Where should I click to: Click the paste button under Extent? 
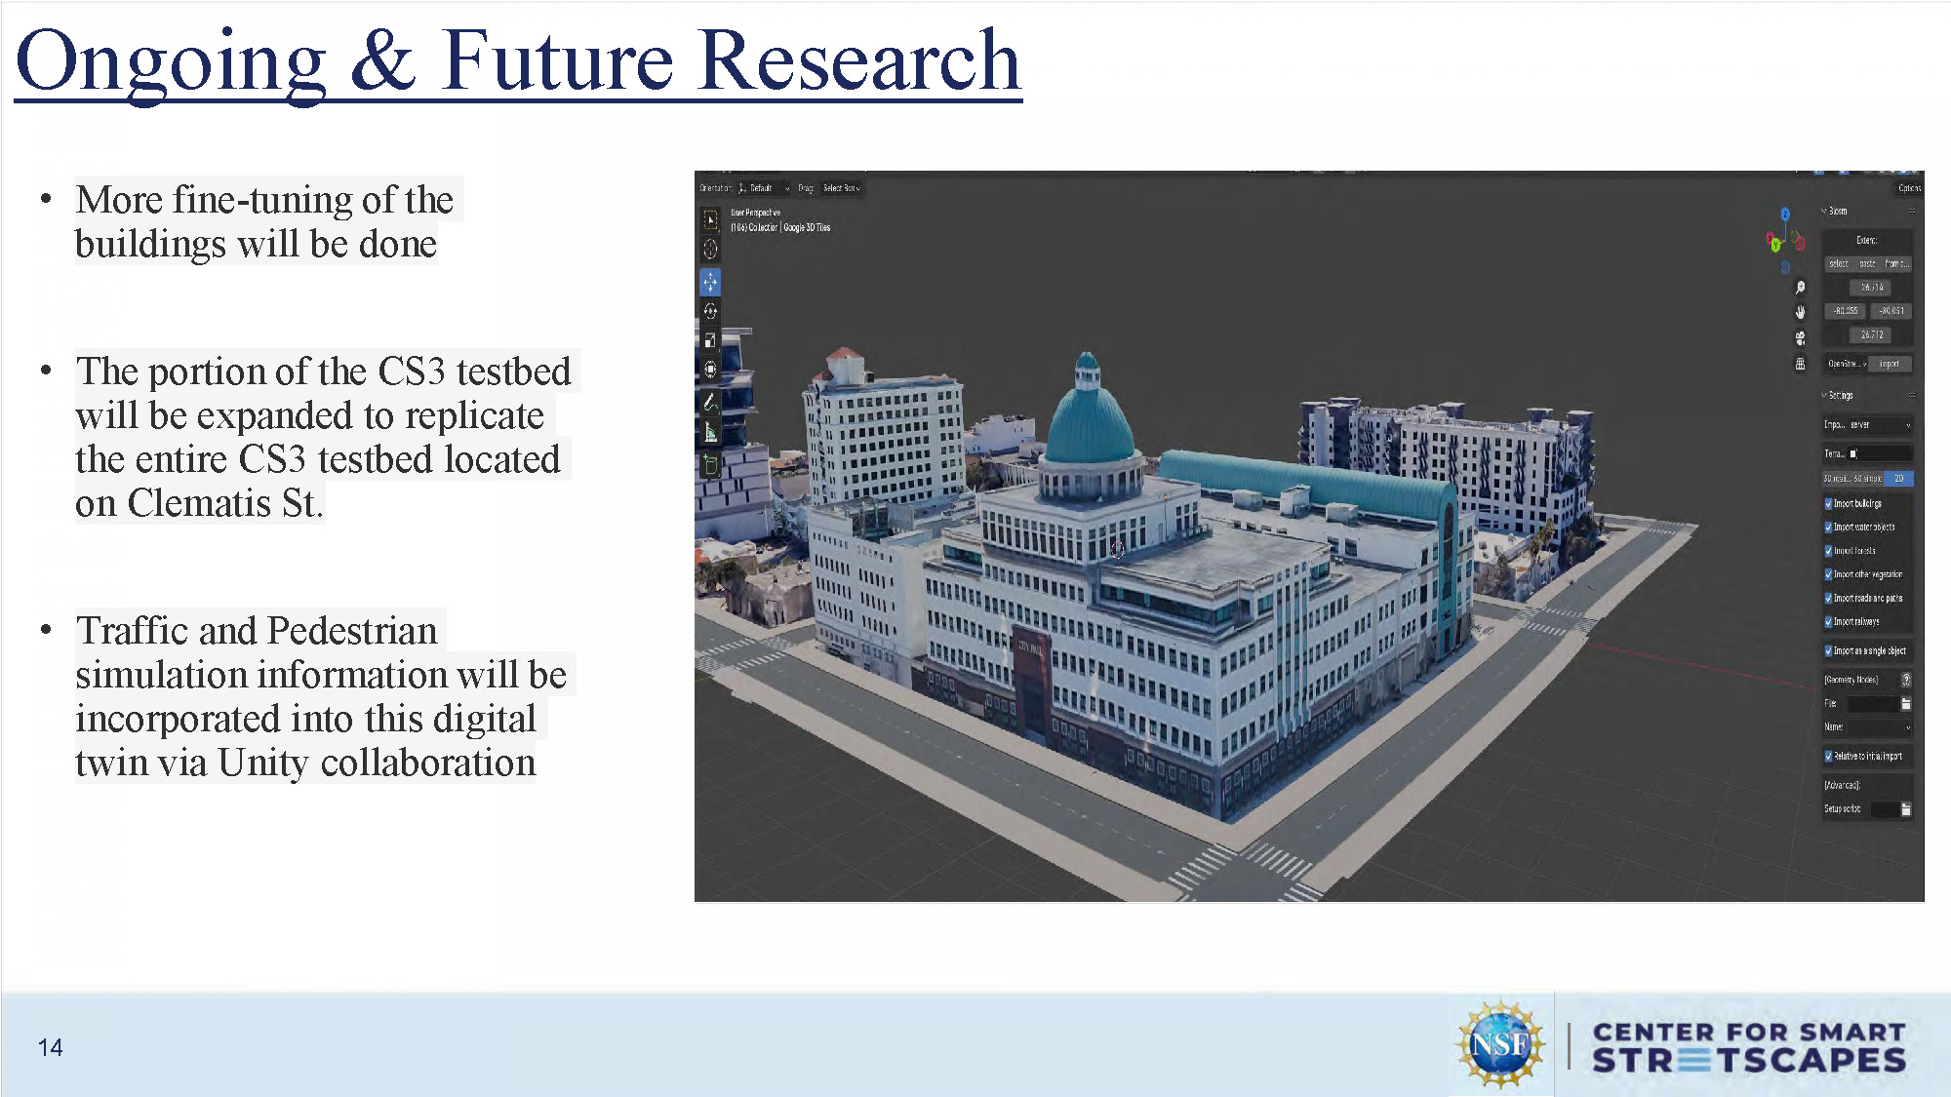click(x=1866, y=263)
